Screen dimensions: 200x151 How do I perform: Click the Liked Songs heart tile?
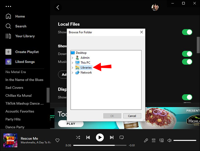tap(8, 62)
